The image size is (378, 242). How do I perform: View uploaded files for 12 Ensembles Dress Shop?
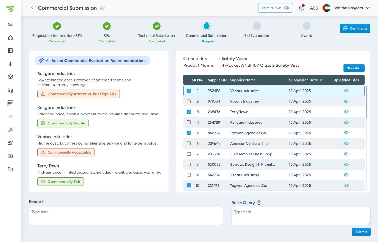click(x=346, y=154)
